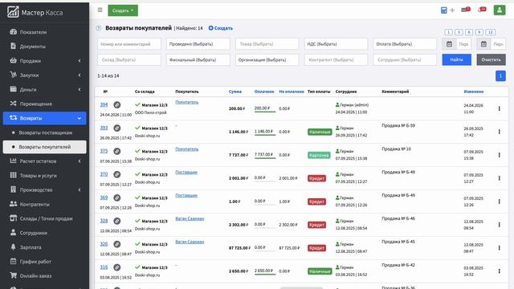
Task: Click the Кредит badge in row 370
Action: pos(316,178)
